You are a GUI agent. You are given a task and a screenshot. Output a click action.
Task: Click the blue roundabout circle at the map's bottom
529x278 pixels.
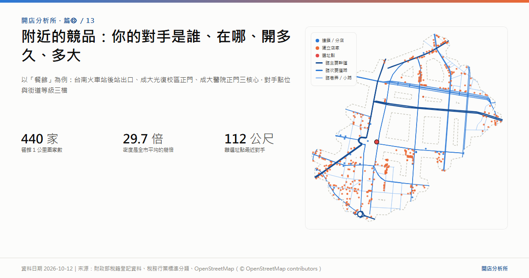tap(360, 214)
